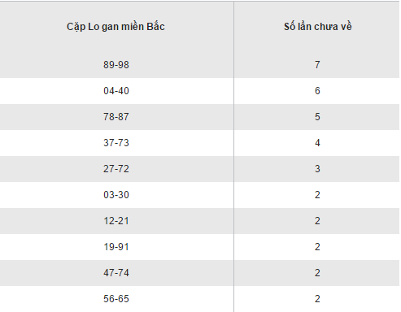This screenshot has width=401, height=312.
Task: Select the 04-40 pair cell
Action: click(116, 91)
